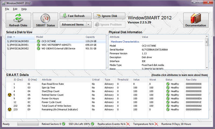The image size is (215, 129).
Task: Click raw data value 0000000000EA
Action: click(x=193, y=99)
